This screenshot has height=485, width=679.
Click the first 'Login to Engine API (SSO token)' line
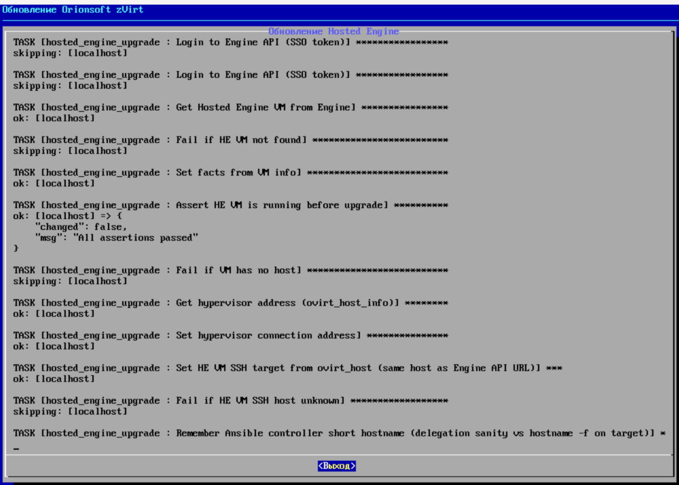pos(231,43)
